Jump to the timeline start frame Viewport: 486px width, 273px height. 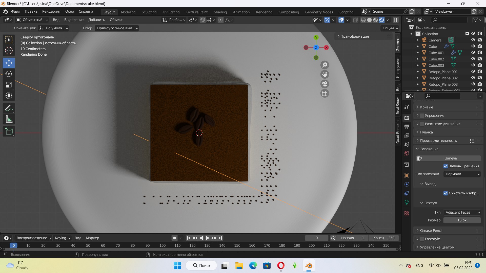tap(188, 238)
